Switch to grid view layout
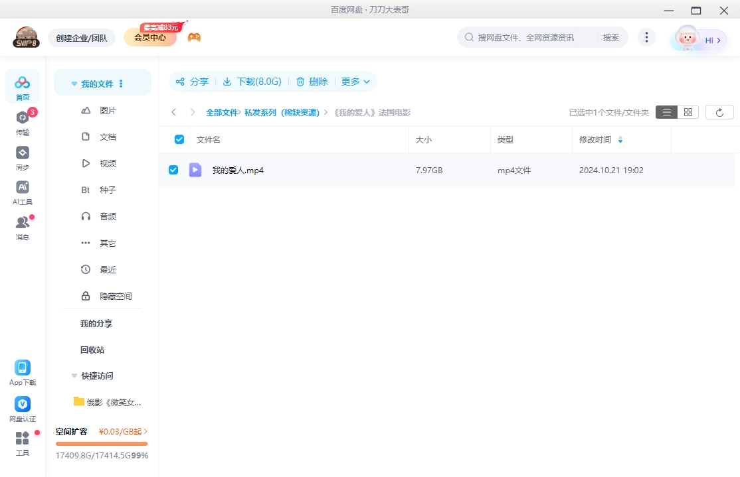This screenshot has width=740, height=477. coord(688,111)
